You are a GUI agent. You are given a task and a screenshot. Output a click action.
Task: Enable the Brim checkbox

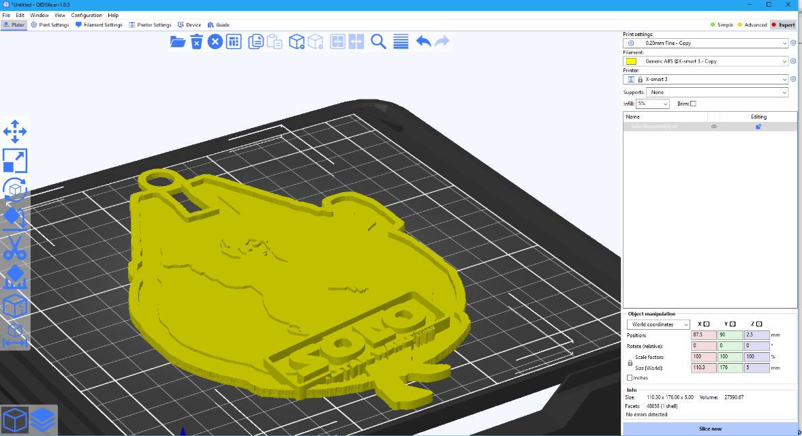pos(693,104)
